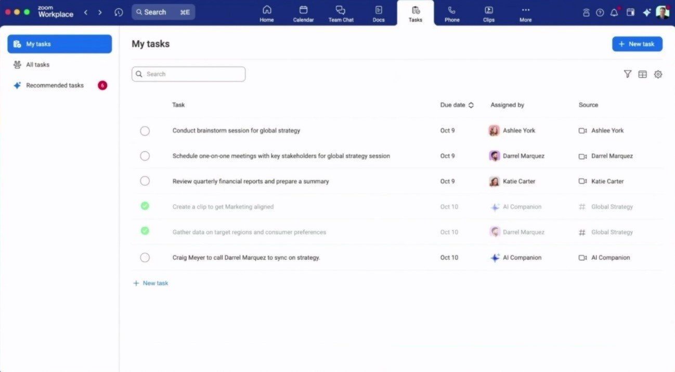
Task: Click Global Strategy source in Create a clip row
Action: pos(612,207)
